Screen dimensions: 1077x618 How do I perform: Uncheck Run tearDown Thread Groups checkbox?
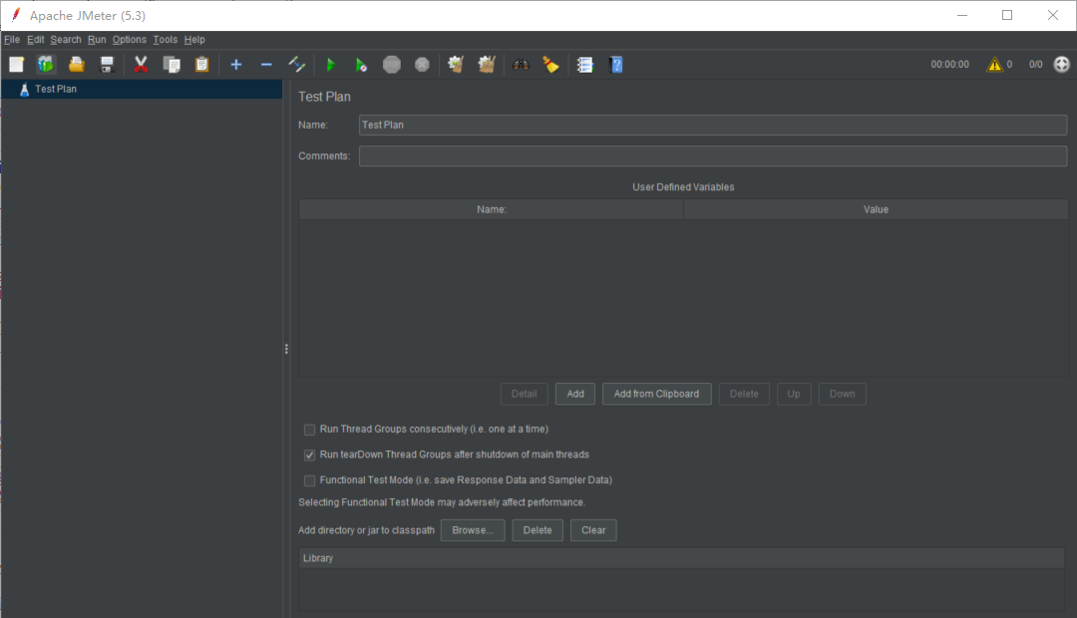309,456
